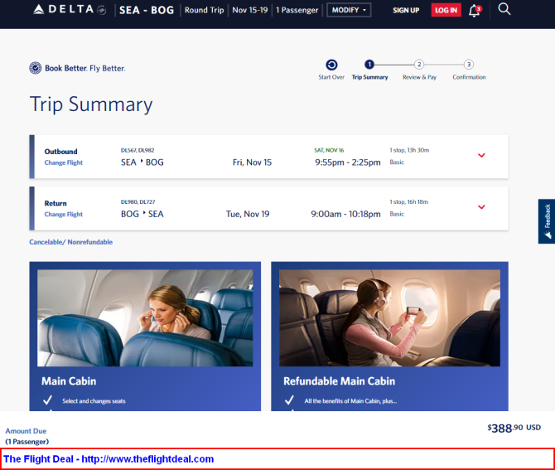Image resolution: width=555 pixels, height=470 pixels.
Task: Select the Refundable Main Cabin card image
Action: pyautogui.click(x=389, y=318)
